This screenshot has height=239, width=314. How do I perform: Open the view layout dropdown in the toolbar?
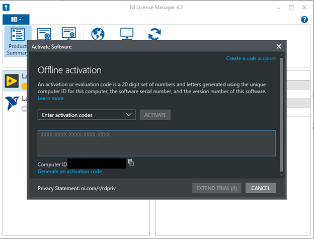16,20
